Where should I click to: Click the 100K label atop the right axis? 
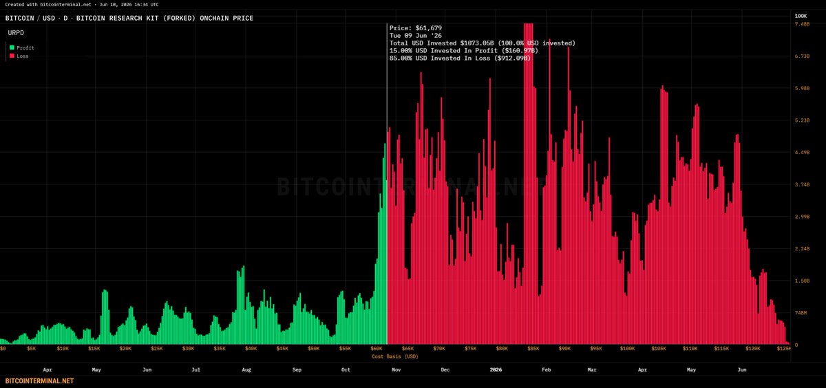tap(801, 15)
